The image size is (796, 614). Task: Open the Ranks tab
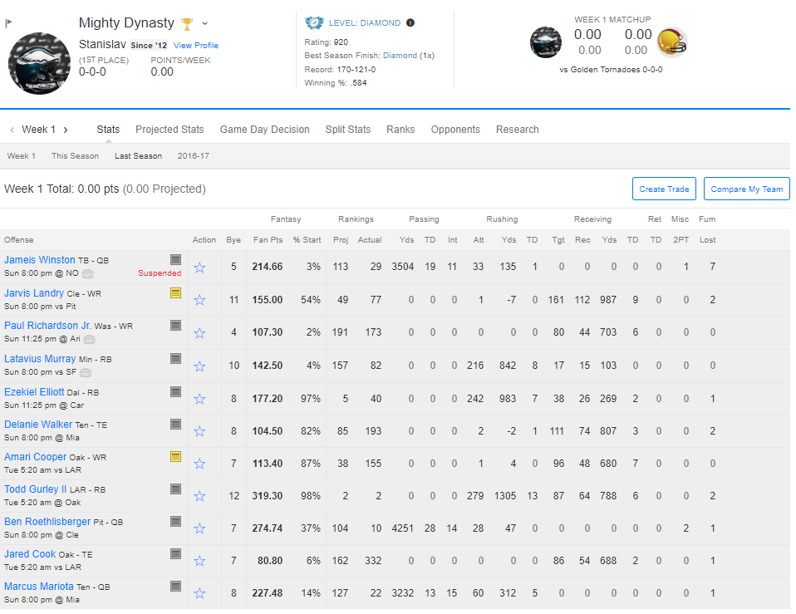pyautogui.click(x=400, y=130)
